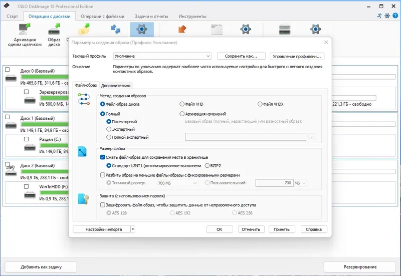Image resolution: width=401 pixels, height=276 pixels.
Task: Confirm the dialog with OK
Action: coord(220,229)
